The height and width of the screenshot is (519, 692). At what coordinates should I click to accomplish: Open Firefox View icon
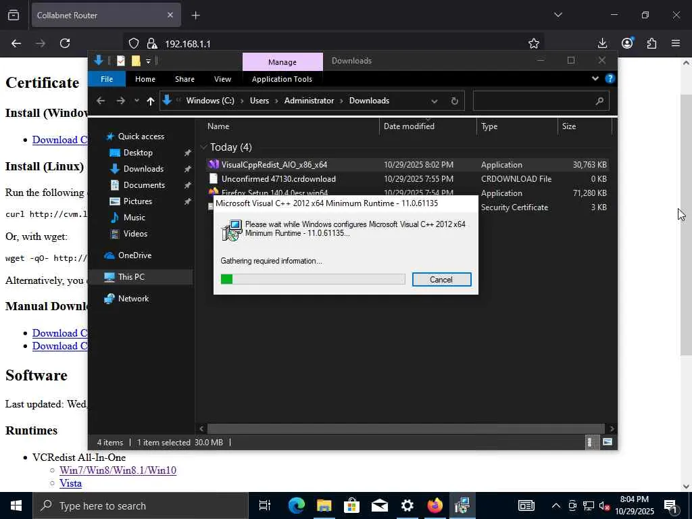point(14,15)
